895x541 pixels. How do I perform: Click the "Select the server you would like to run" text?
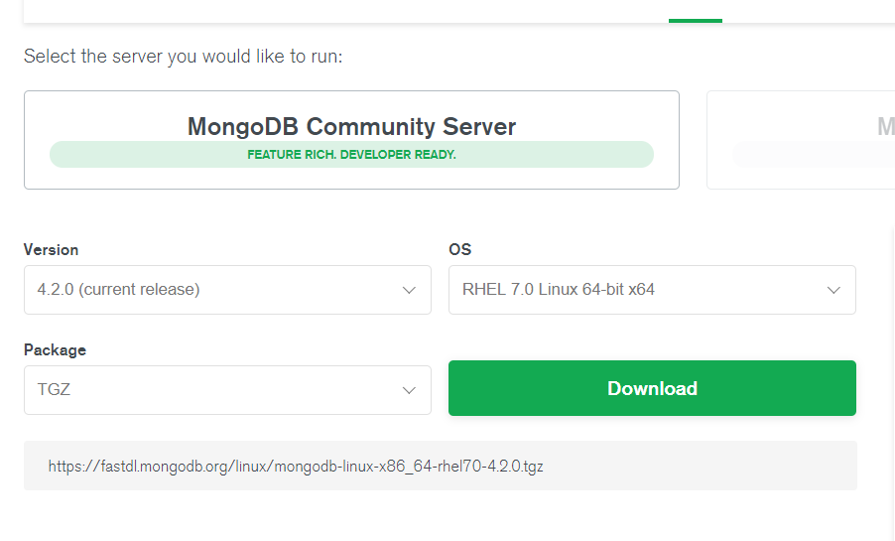point(183,57)
